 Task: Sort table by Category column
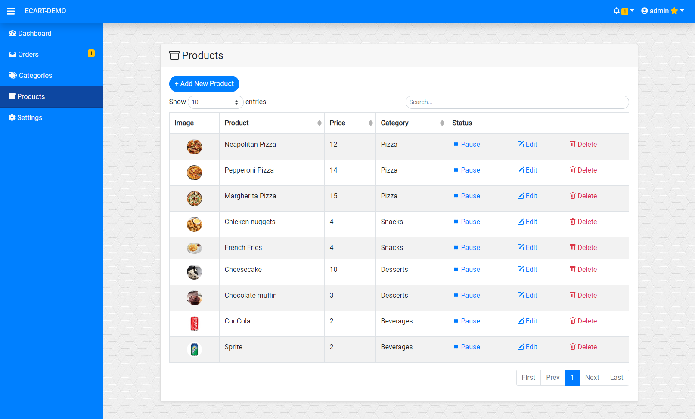pos(411,123)
